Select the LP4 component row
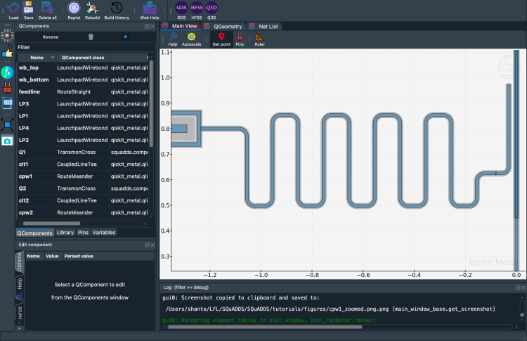 pyautogui.click(x=83, y=128)
